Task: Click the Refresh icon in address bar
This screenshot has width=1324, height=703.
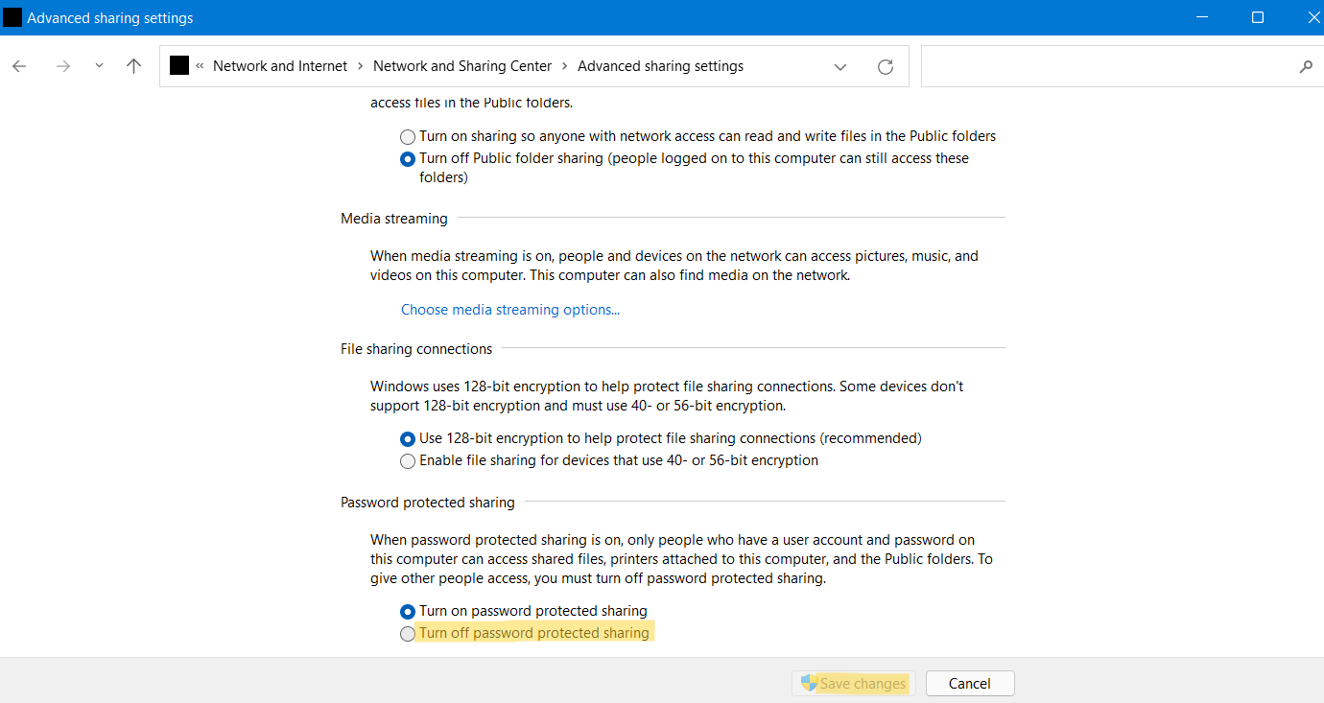Action: point(886,66)
